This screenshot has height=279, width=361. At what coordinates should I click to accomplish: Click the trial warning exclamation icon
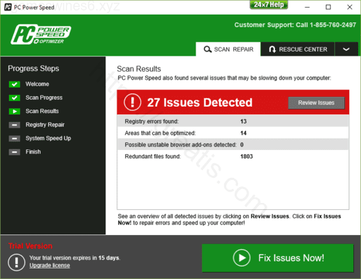(x=17, y=262)
